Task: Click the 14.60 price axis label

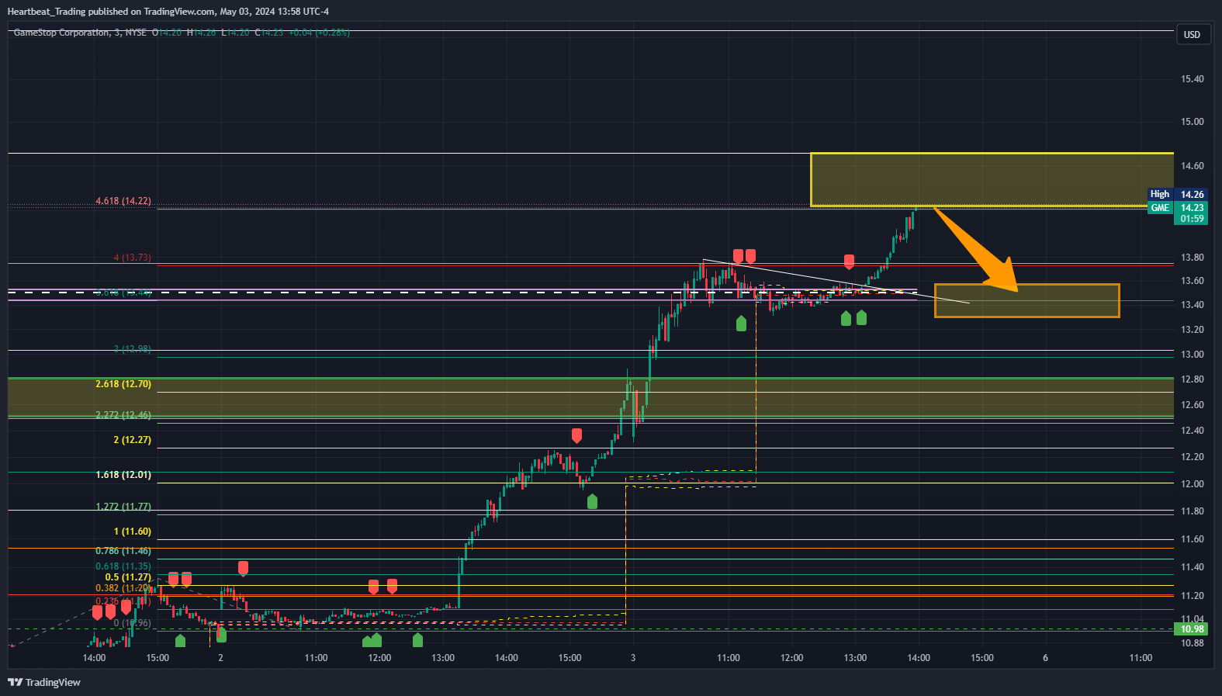Action: click(1192, 166)
